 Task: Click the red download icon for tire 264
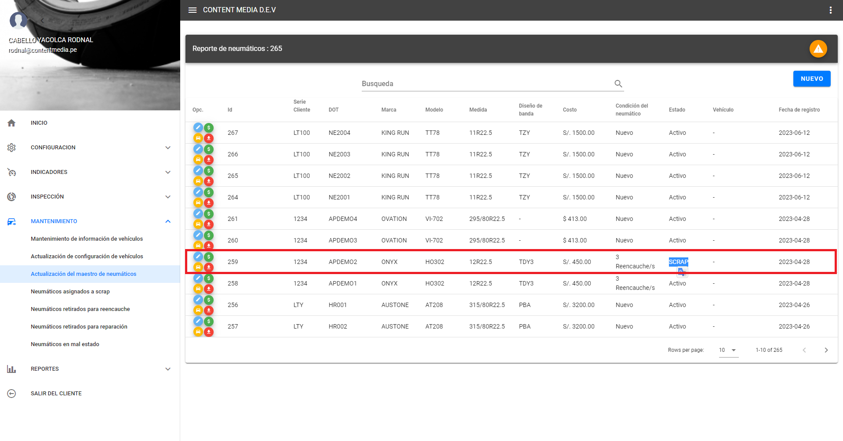[209, 202]
